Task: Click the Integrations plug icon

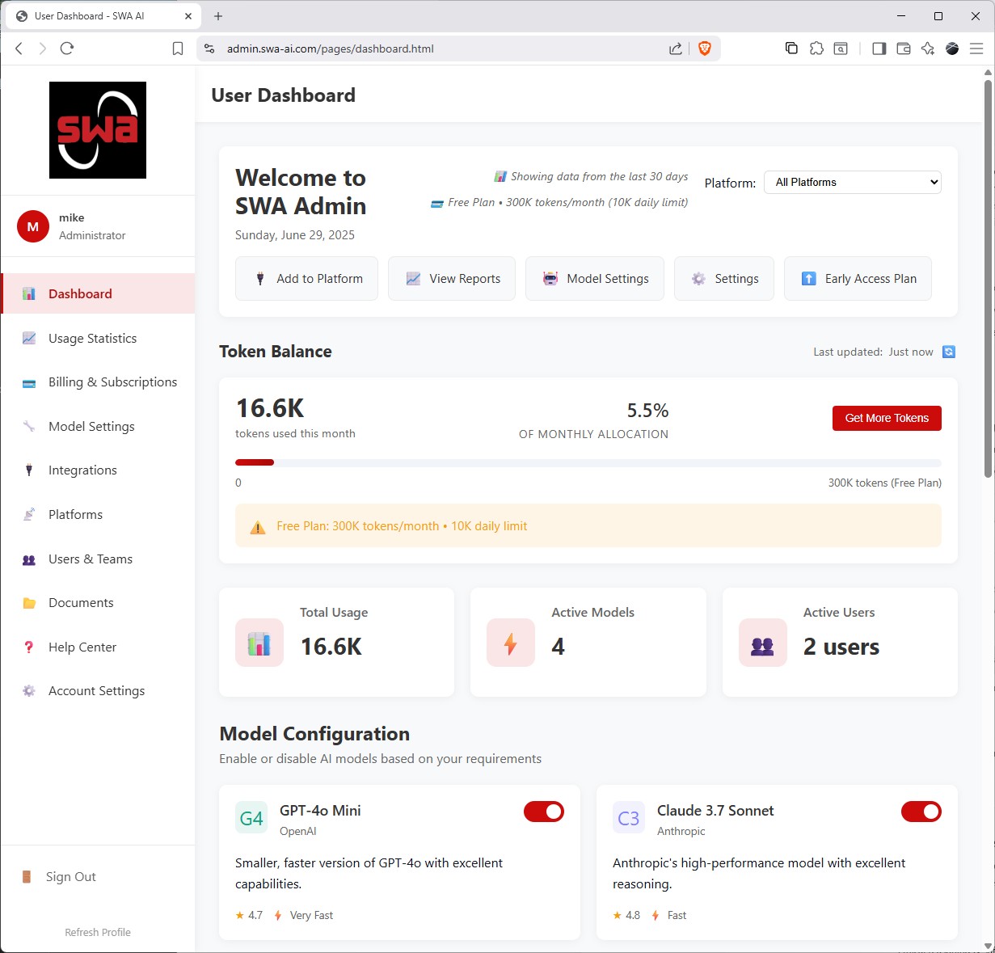Action: [x=29, y=470]
